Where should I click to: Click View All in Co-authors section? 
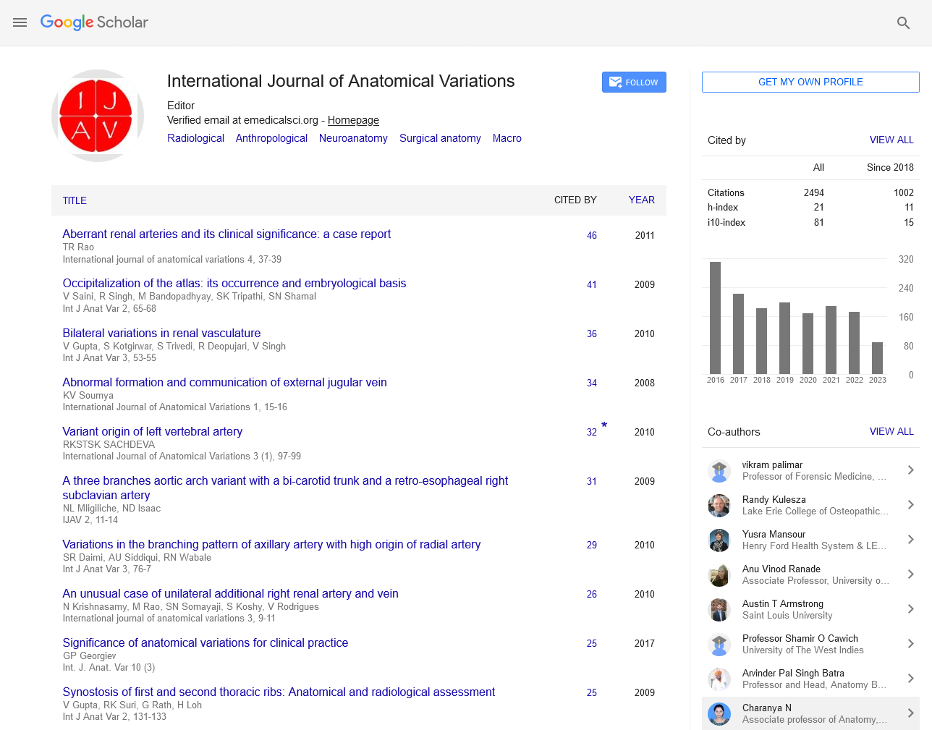891,431
